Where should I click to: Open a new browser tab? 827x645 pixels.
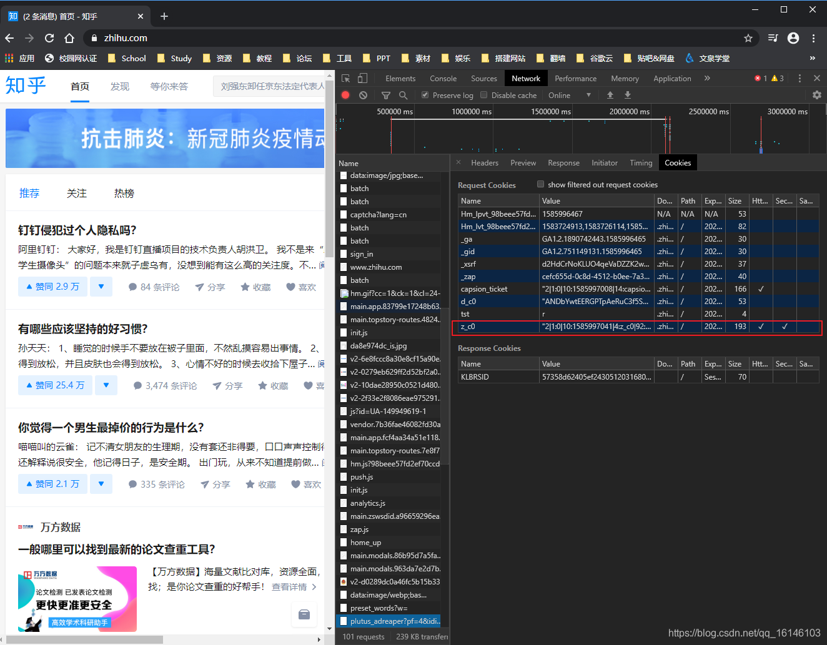pyautogui.click(x=164, y=16)
